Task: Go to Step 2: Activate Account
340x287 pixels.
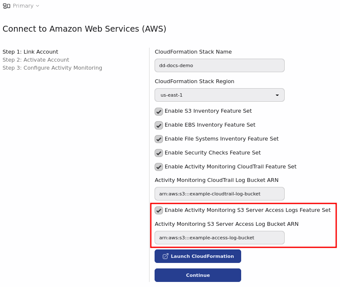Action: [36, 60]
